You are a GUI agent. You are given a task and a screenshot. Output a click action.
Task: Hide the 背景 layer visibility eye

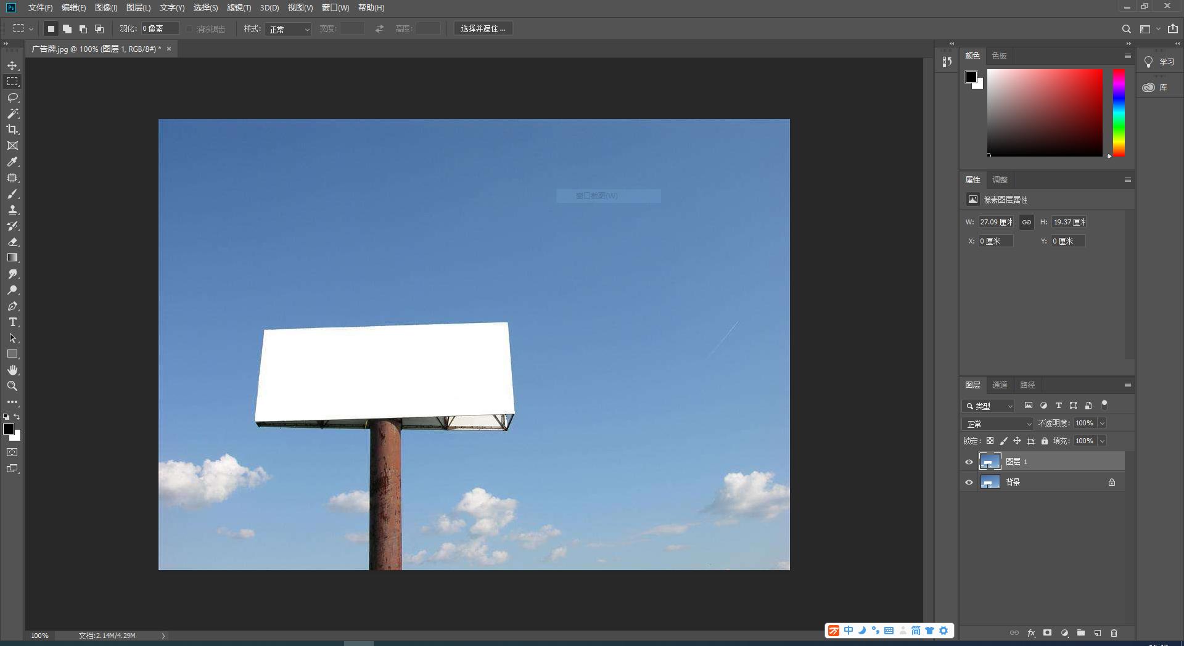point(969,482)
